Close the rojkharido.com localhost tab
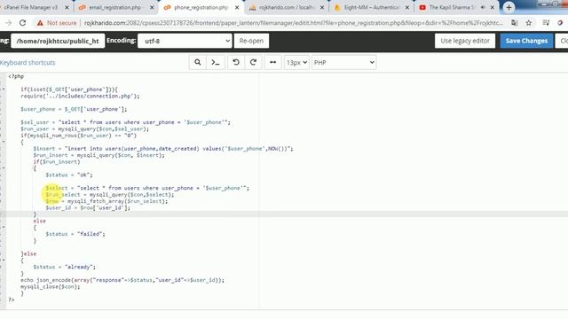The height and width of the screenshot is (319, 568). 322,7
